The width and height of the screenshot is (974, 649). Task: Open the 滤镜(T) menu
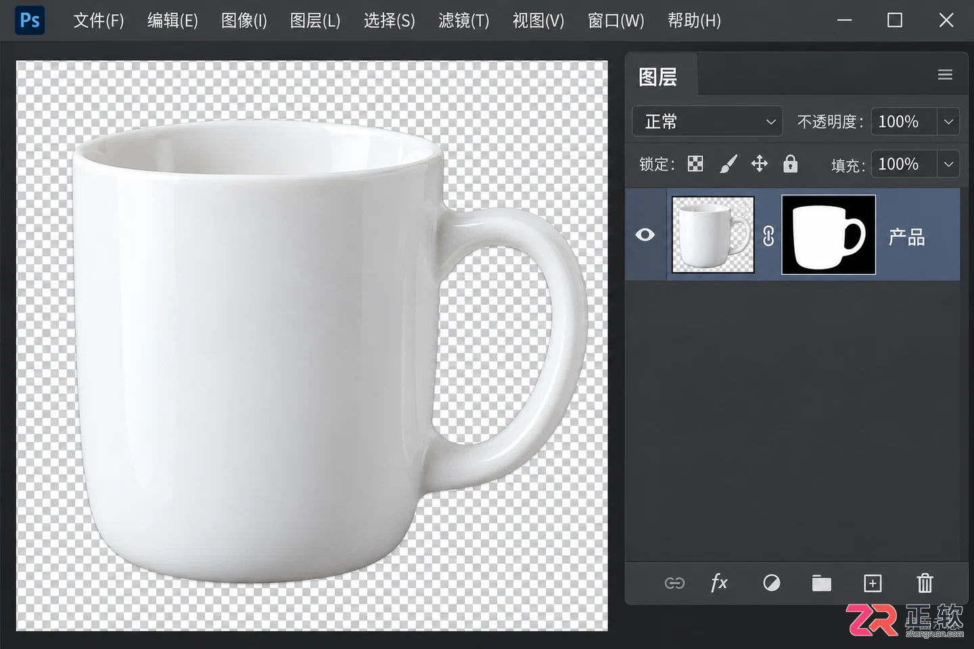(464, 21)
